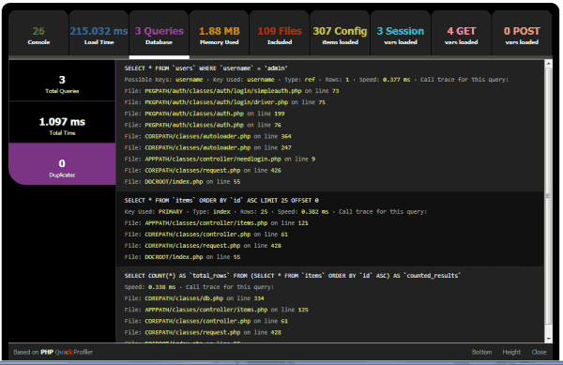Click the Type: index value
The width and height of the screenshot is (563, 365).
221,212
